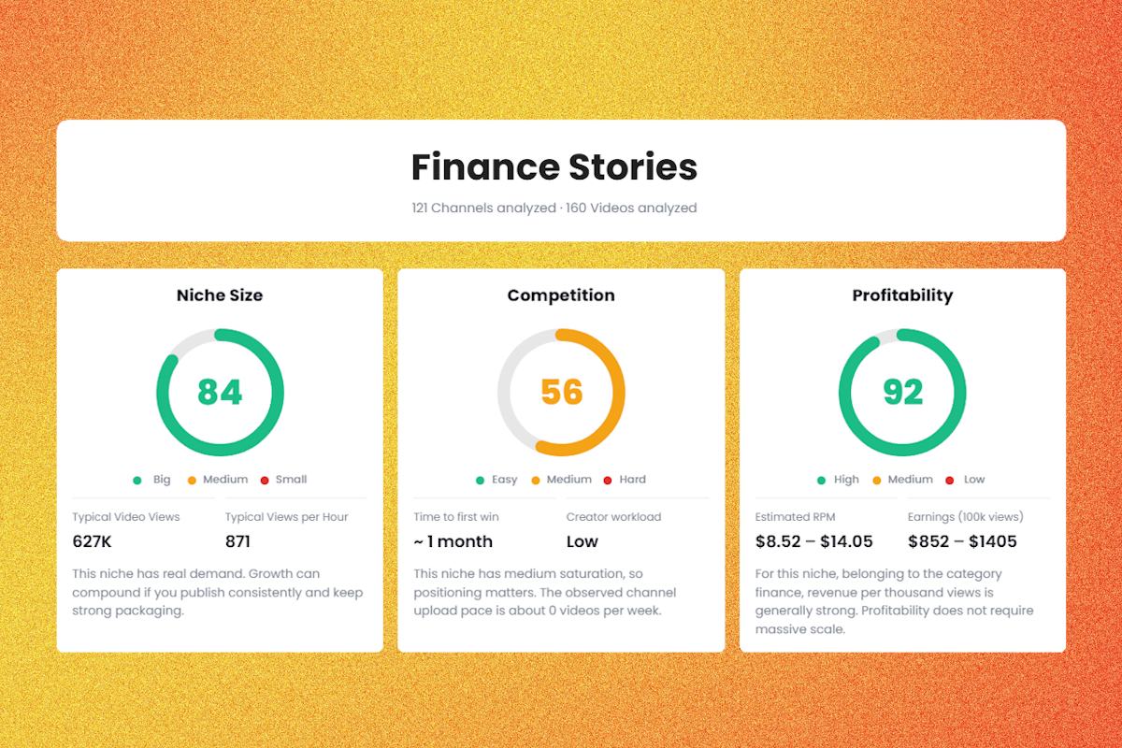Click the ~1 month Time to first win value
This screenshot has width=1122, height=748.
point(453,541)
